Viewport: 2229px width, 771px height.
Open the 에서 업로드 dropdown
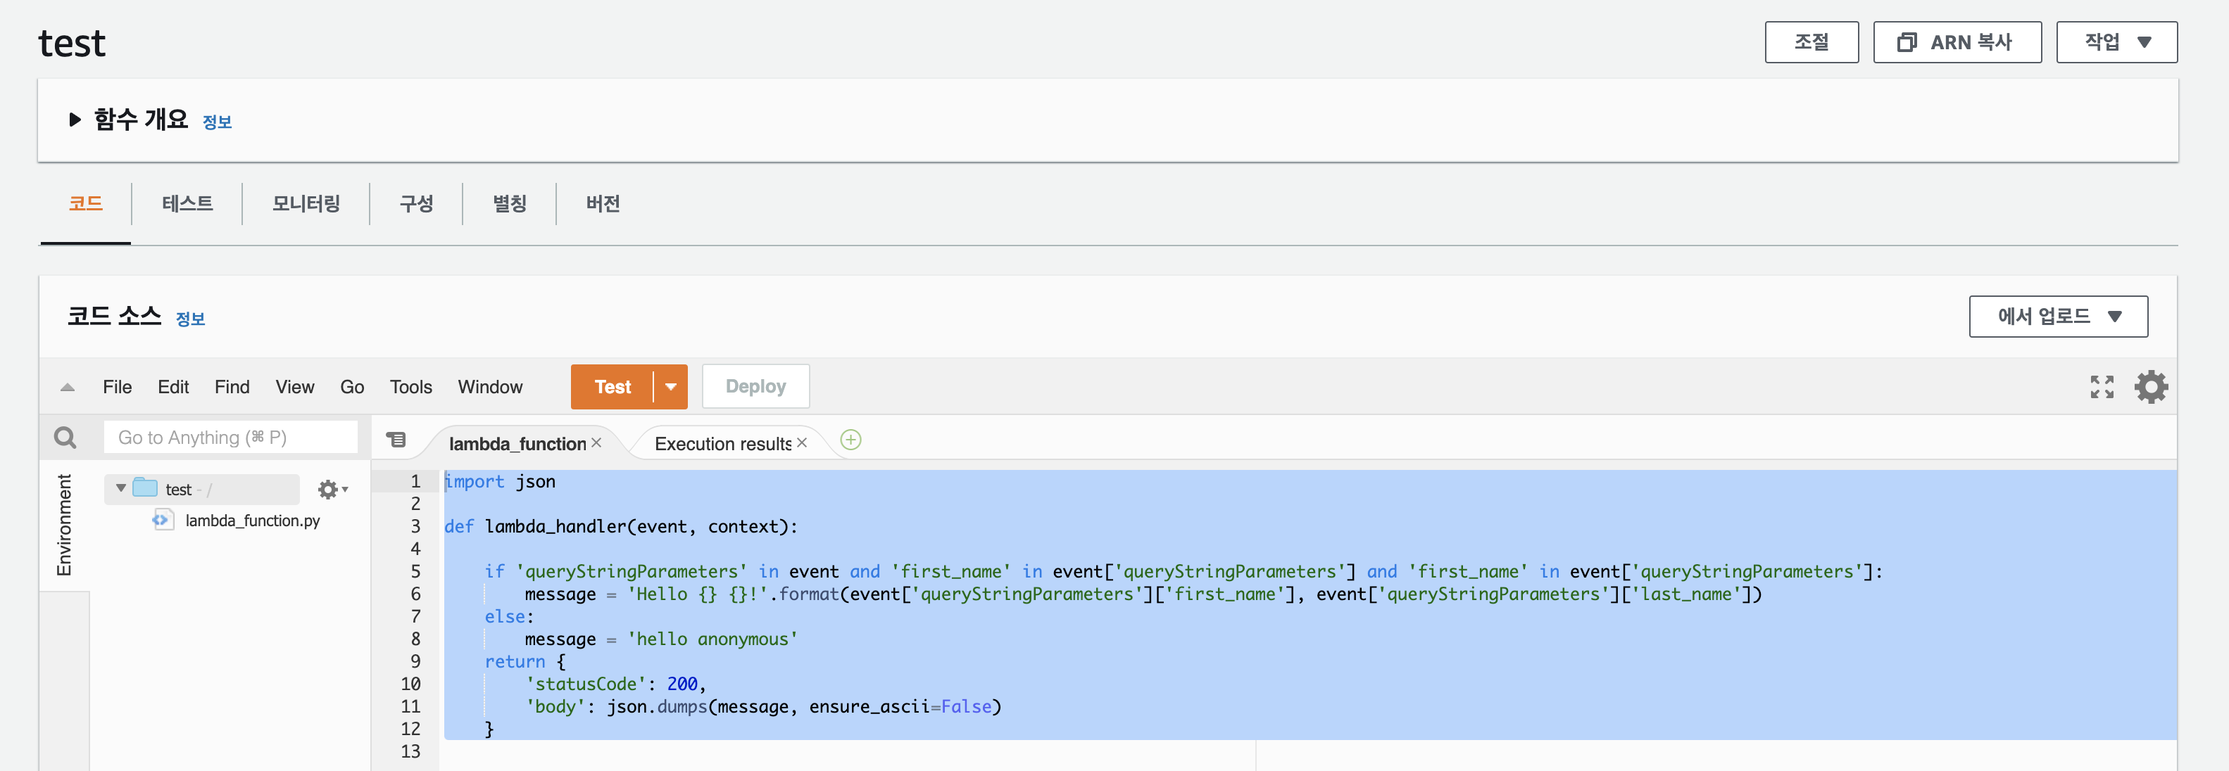[2058, 317]
